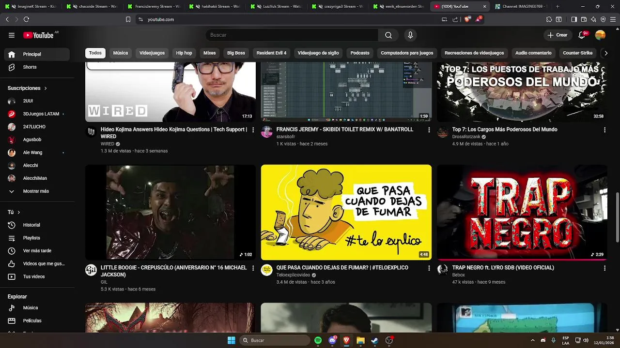Select the Videojuegos filter chip
The height and width of the screenshot is (348, 620).
[x=152, y=53]
